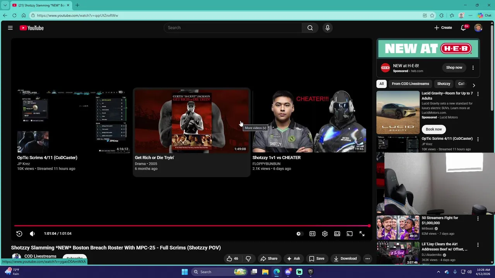Open options for NEW at H-E-B ad
This screenshot has height=278, width=495.
click(473, 68)
